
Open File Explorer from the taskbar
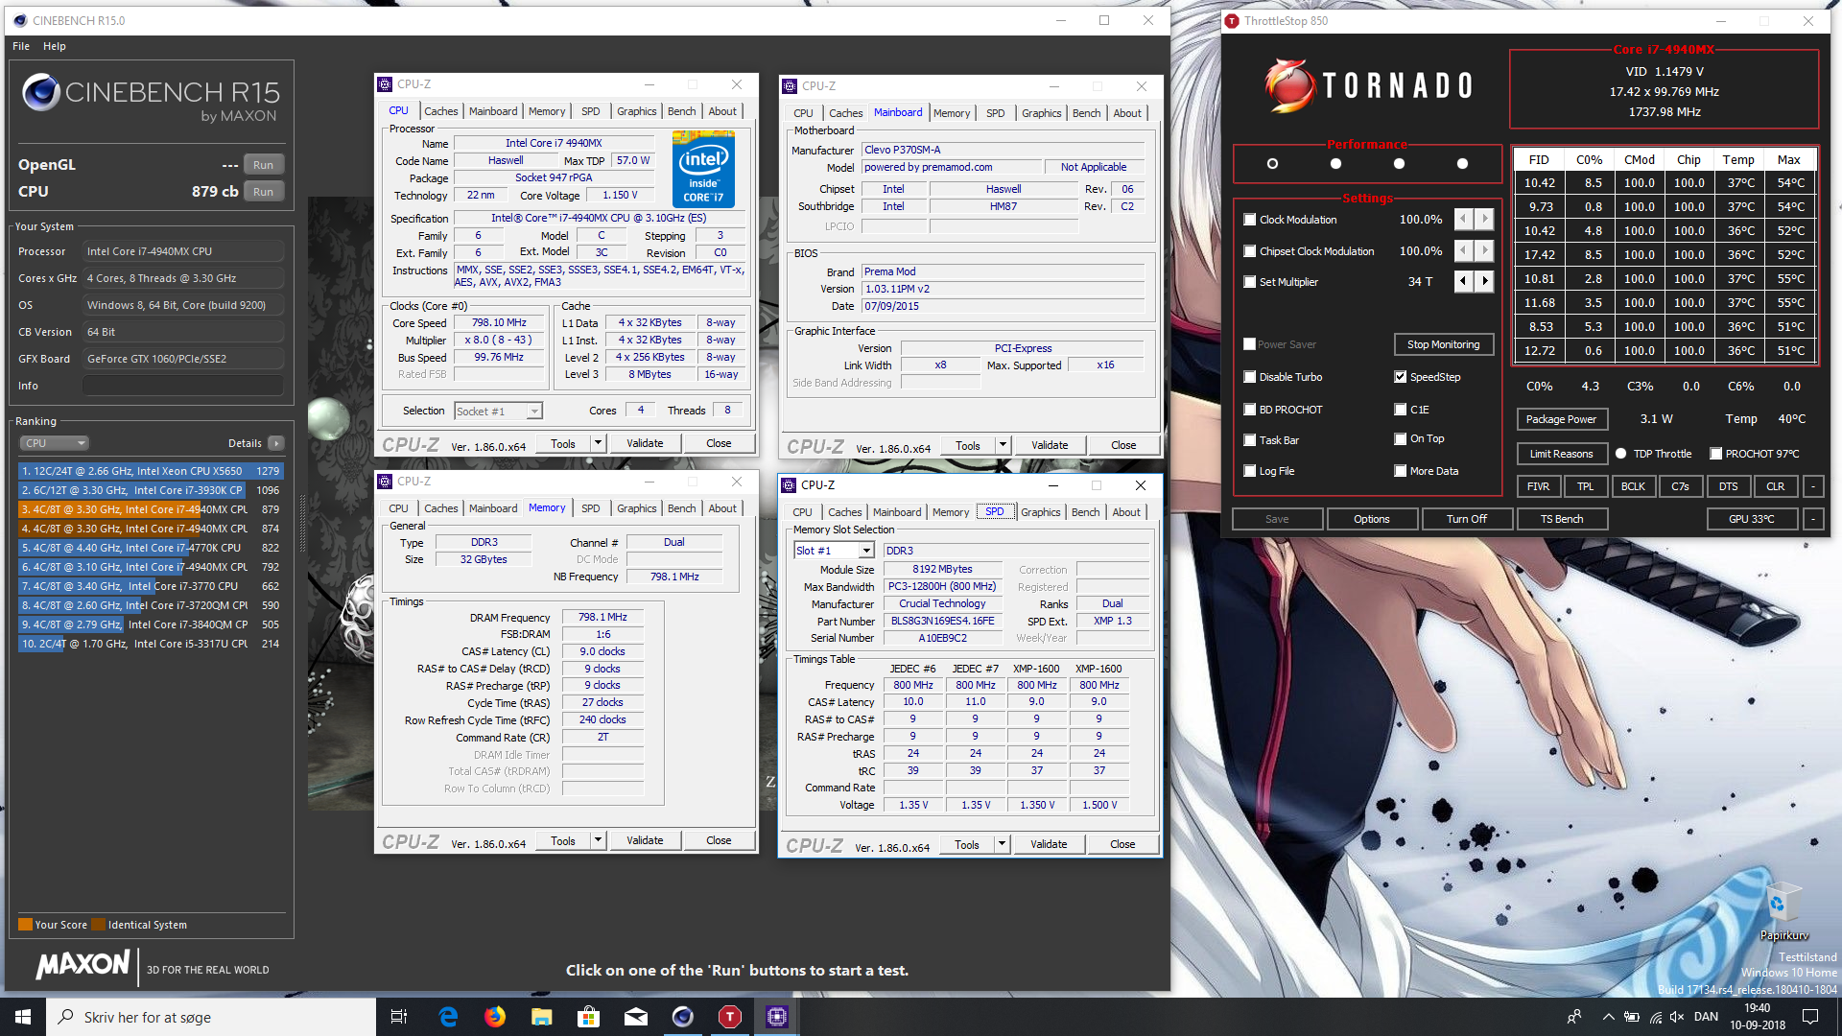pyautogui.click(x=542, y=1017)
